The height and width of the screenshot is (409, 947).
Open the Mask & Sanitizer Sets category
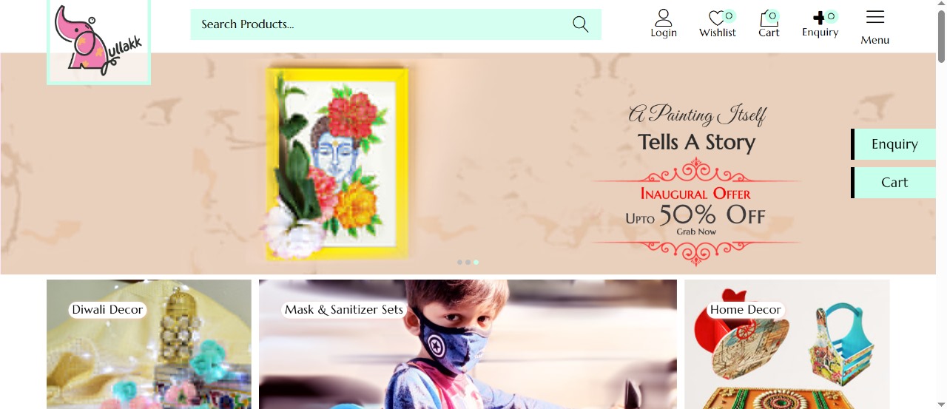click(x=344, y=310)
